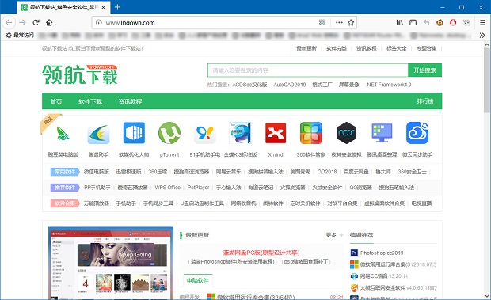The width and height of the screenshot is (491, 300).
Task: Click the vertical scrollbar thumb
Action: click(487, 81)
